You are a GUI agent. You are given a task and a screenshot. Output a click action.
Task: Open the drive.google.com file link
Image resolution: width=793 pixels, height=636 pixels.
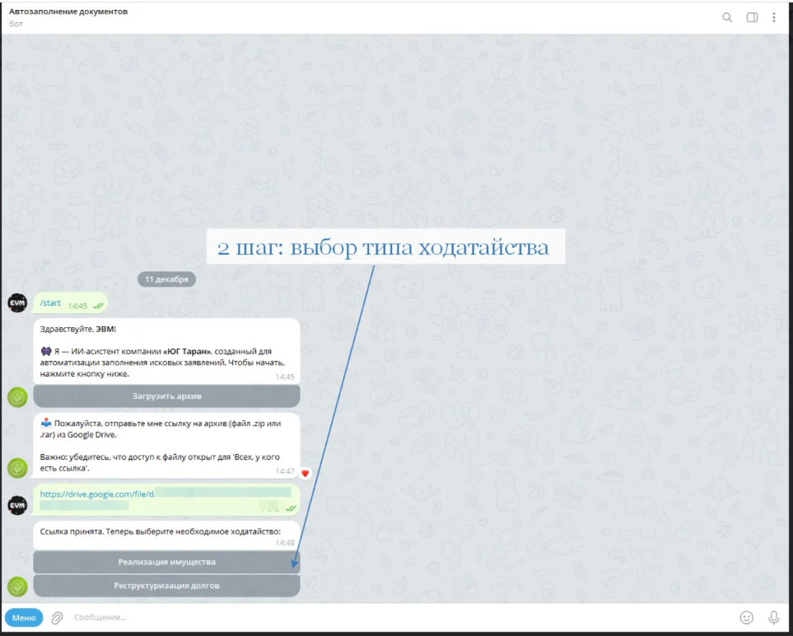97,493
